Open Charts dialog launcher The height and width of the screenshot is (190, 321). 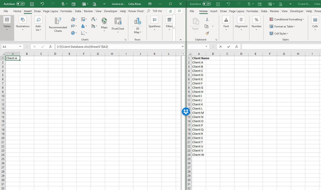point(126,40)
